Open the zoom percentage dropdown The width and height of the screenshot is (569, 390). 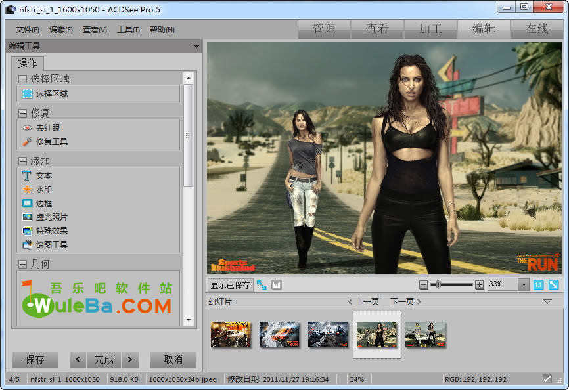[524, 284]
